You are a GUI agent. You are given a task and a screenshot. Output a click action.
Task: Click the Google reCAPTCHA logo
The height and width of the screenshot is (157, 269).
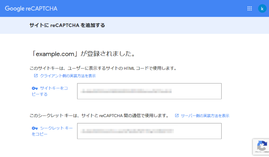click(x=31, y=9)
